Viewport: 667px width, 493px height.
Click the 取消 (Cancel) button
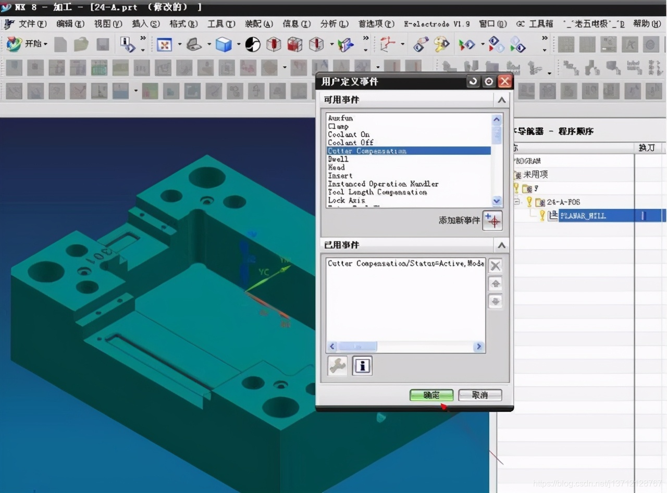[480, 395]
